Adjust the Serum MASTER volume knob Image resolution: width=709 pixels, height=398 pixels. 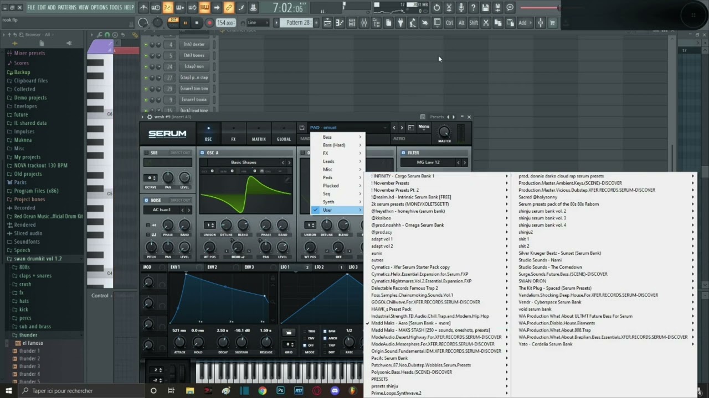click(444, 132)
